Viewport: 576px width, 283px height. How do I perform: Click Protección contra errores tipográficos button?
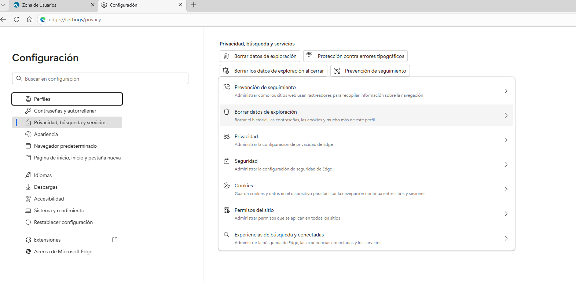355,56
